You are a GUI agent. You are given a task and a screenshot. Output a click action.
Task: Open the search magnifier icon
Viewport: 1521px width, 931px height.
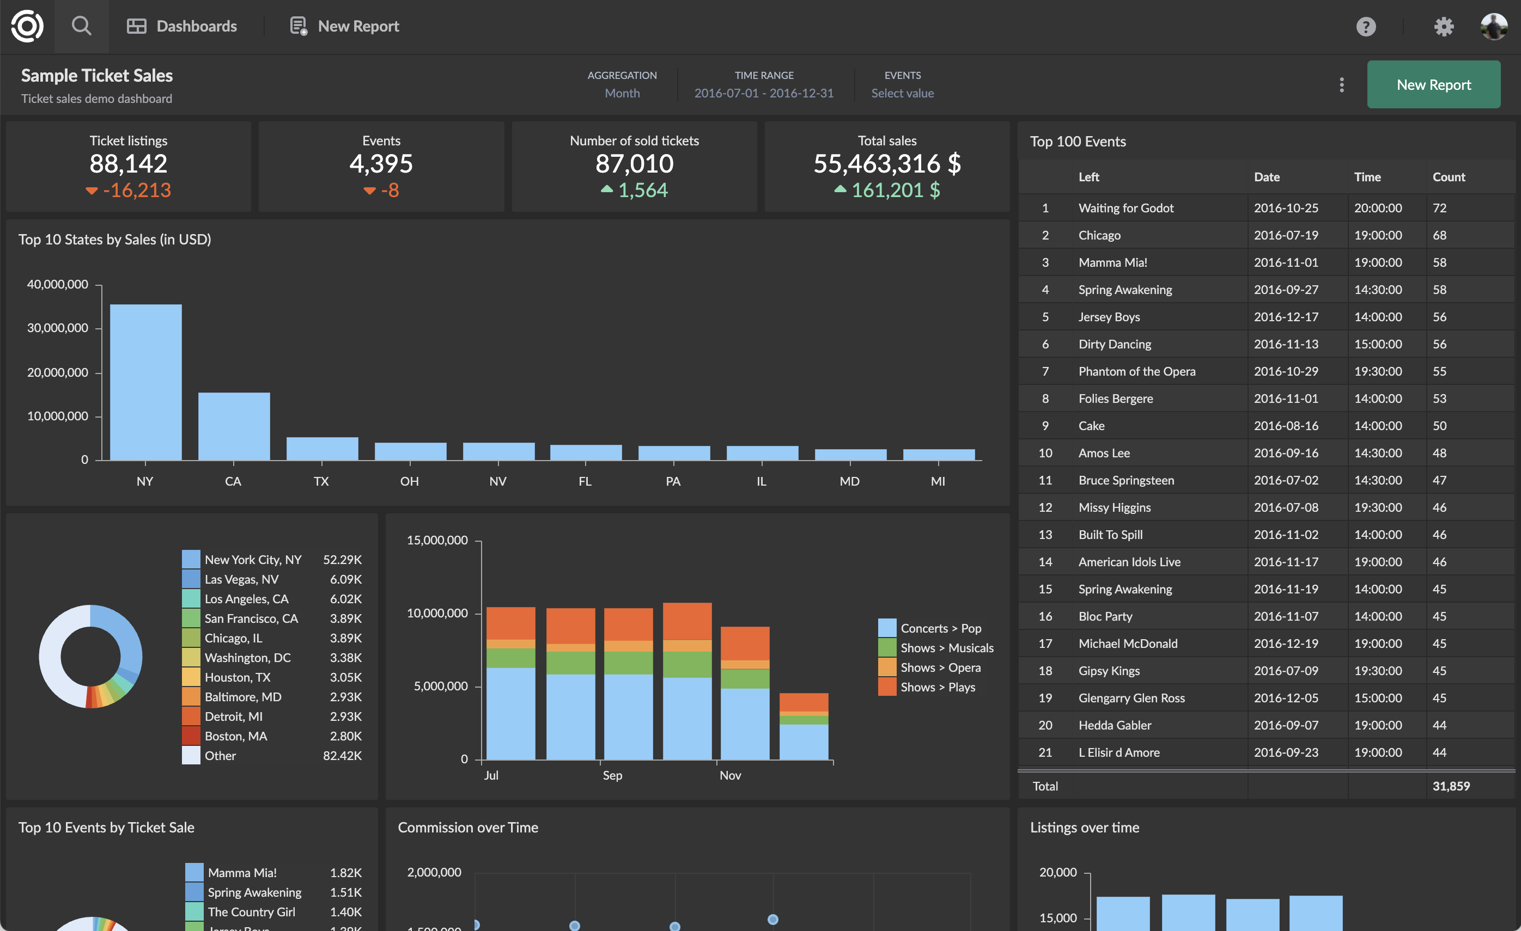point(82,26)
